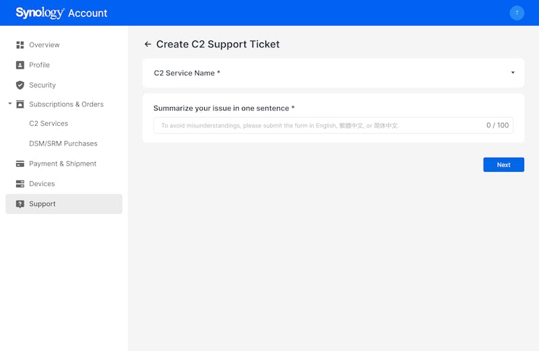
Task: Open C2 Services in the sidebar
Action: pyautogui.click(x=49, y=123)
